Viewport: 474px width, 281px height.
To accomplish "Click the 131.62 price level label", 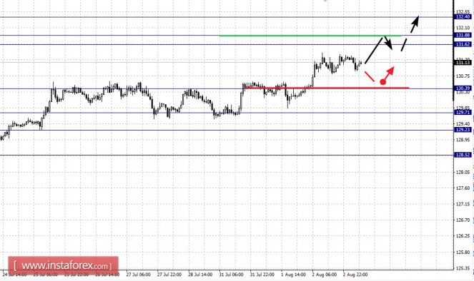I will coord(463,44).
